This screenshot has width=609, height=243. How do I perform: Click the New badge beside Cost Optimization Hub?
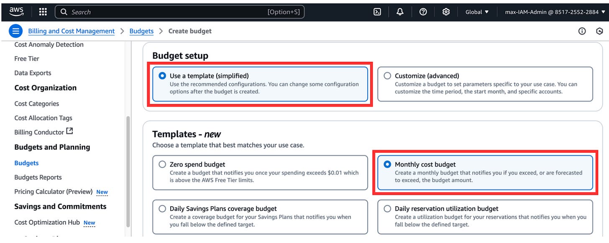[89, 223]
